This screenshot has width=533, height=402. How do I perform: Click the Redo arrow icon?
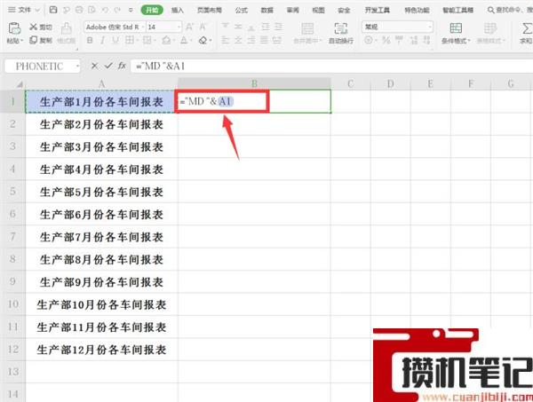117,10
